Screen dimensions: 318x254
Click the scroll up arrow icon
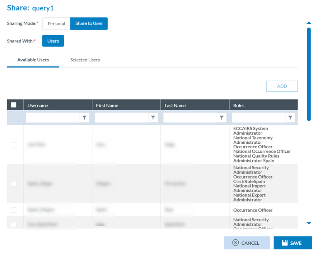pos(309,23)
